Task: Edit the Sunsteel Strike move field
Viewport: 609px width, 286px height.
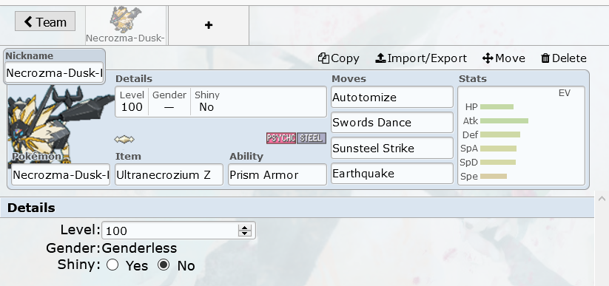Action: pos(392,148)
